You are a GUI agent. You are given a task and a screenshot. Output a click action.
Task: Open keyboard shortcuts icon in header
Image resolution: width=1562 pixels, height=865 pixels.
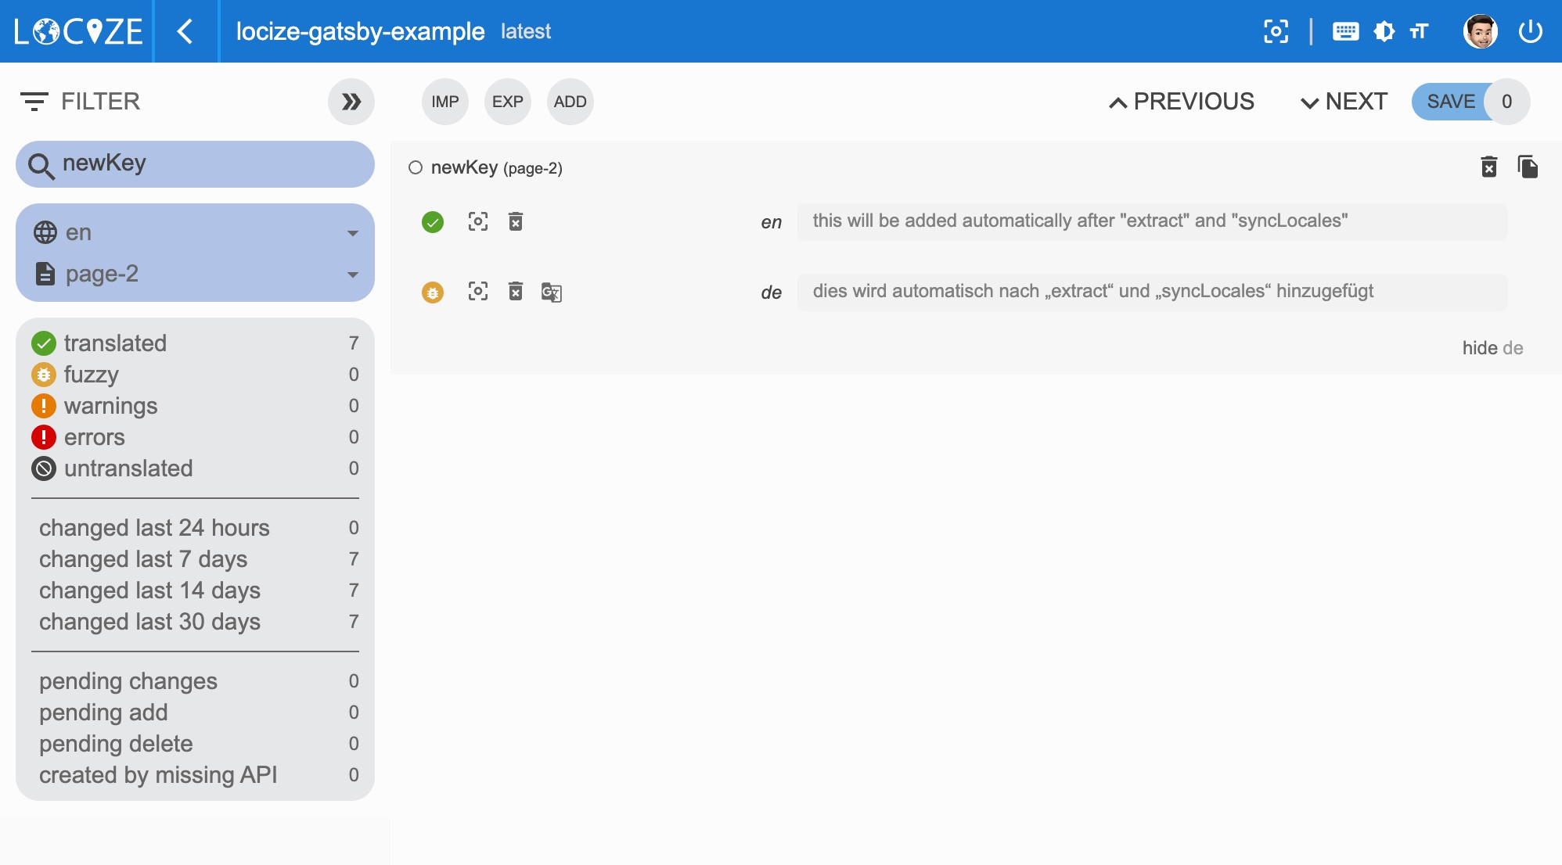pos(1345,31)
